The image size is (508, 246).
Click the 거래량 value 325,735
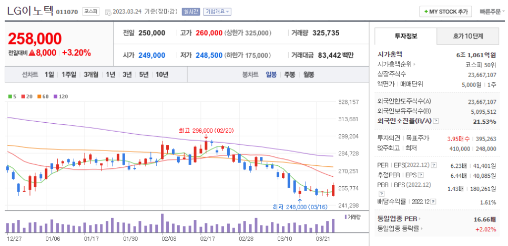(326, 33)
